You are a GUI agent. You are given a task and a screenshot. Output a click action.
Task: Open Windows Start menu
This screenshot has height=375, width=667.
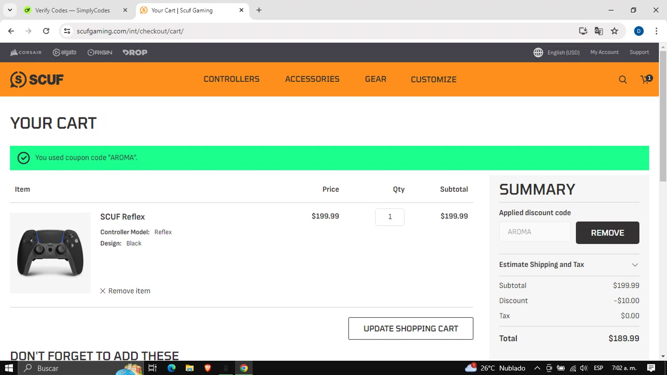click(9, 368)
